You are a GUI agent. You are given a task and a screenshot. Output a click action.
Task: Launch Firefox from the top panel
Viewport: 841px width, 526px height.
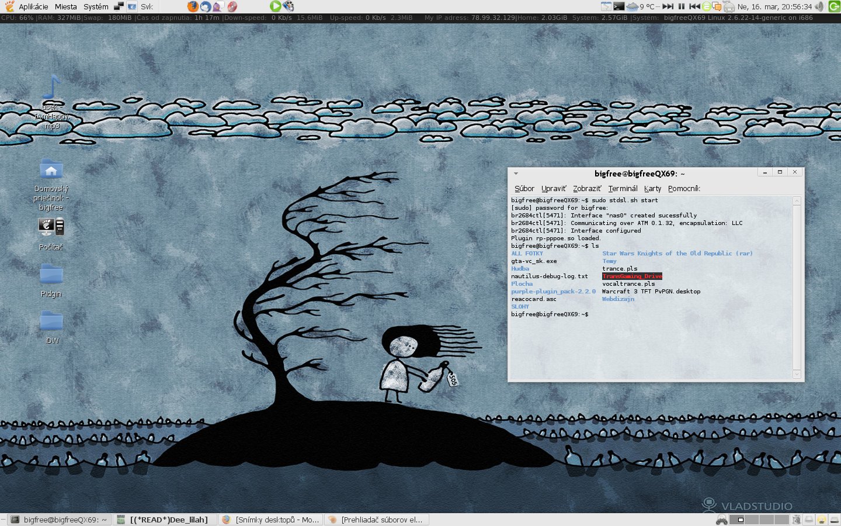(193, 6)
